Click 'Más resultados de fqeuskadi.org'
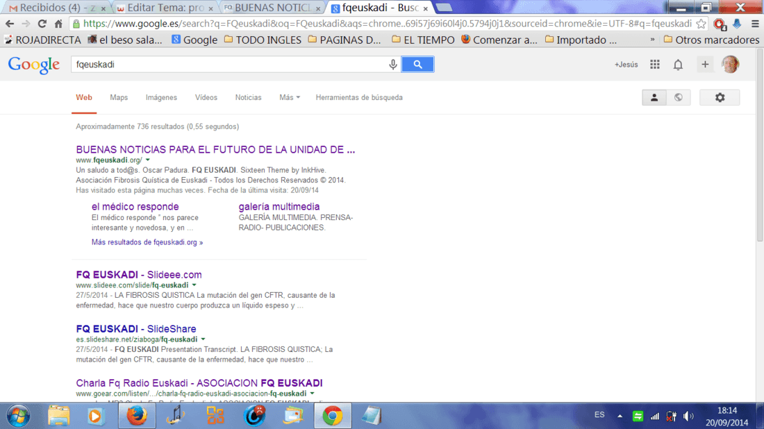Viewport: 764px width, 429px height. (147, 242)
